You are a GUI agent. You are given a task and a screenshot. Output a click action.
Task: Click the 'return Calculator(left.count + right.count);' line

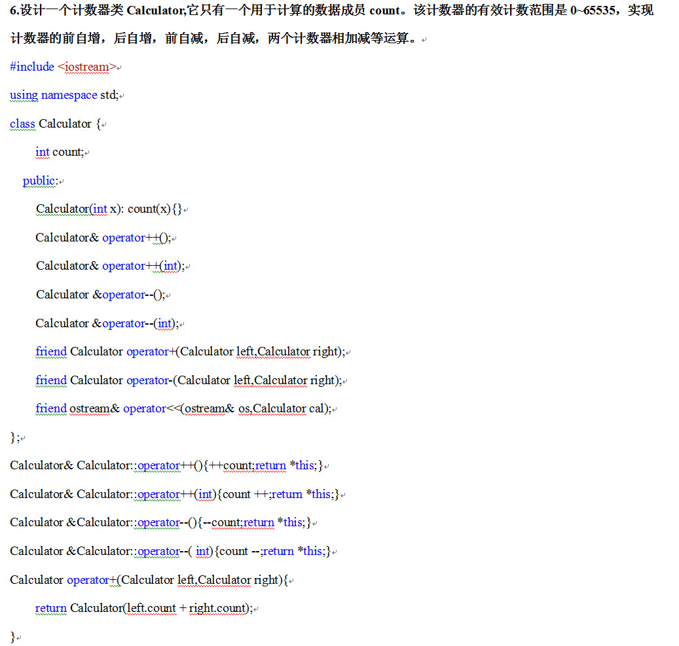click(x=143, y=608)
